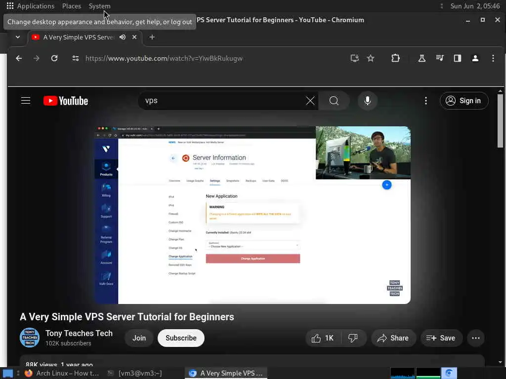Screen dimensions: 506x379
Task: Open the Applications menu
Action: [31, 6]
